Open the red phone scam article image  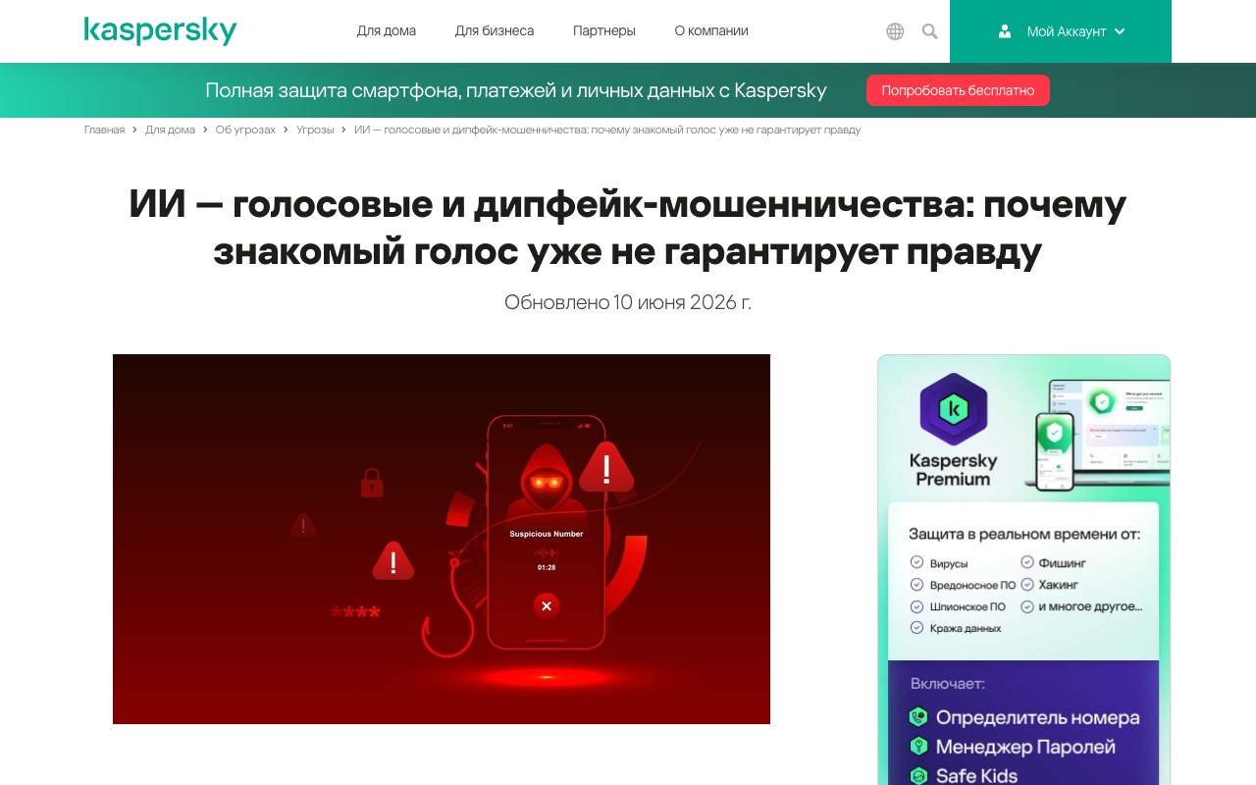coord(442,539)
